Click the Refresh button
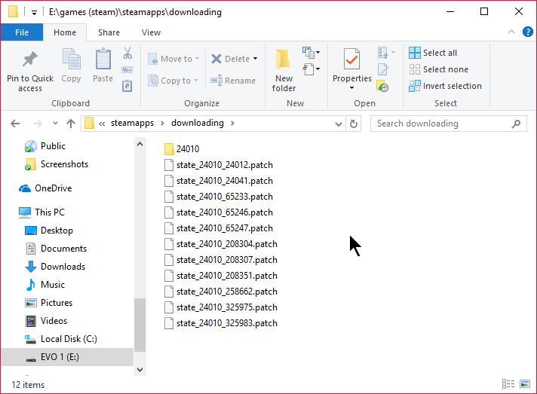 click(354, 124)
